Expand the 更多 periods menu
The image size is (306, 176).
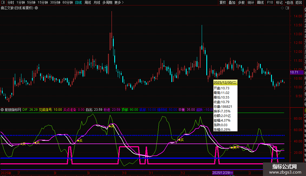(119, 2)
